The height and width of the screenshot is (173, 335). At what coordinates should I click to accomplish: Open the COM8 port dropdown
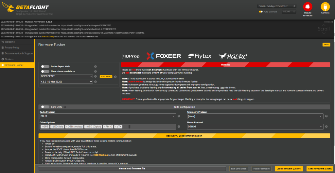pos(277,7)
